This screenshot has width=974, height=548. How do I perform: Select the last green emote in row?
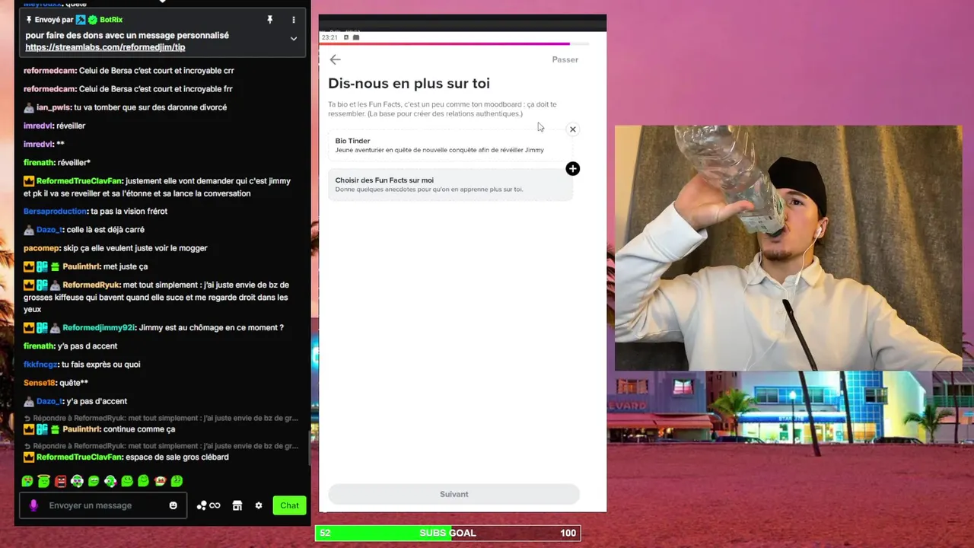tap(177, 481)
